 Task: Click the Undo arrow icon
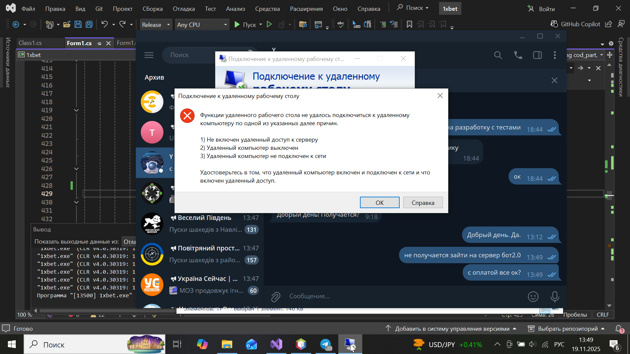(104, 24)
